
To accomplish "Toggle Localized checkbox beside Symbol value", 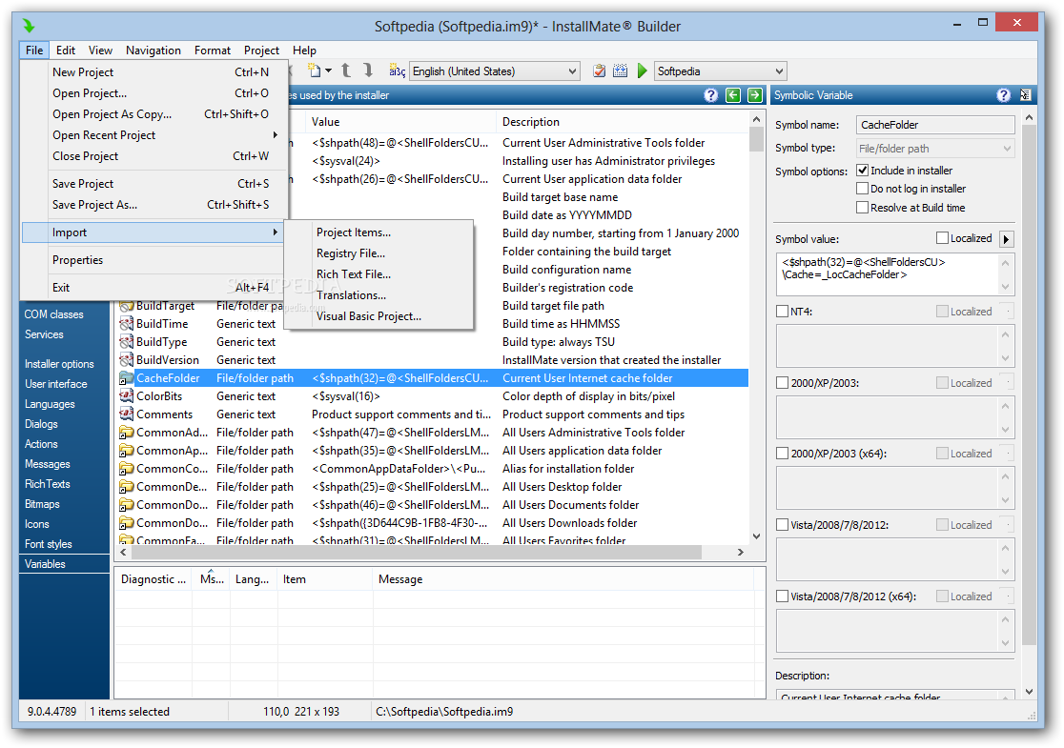I will pyautogui.click(x=942, y=238).
